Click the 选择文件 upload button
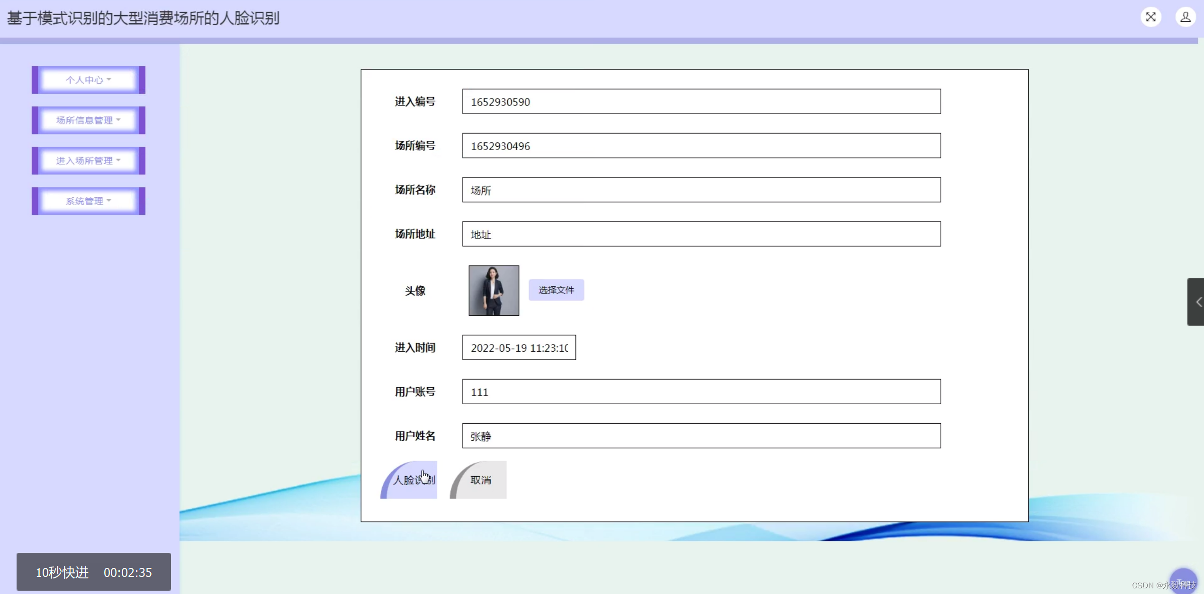Viewport: 1204px width, 594px height. 556,290
